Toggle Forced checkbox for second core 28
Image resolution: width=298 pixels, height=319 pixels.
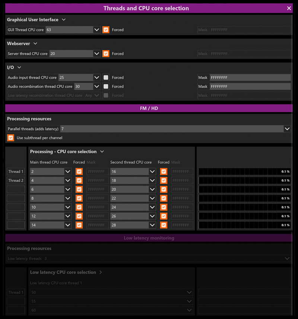coord(164,225)
